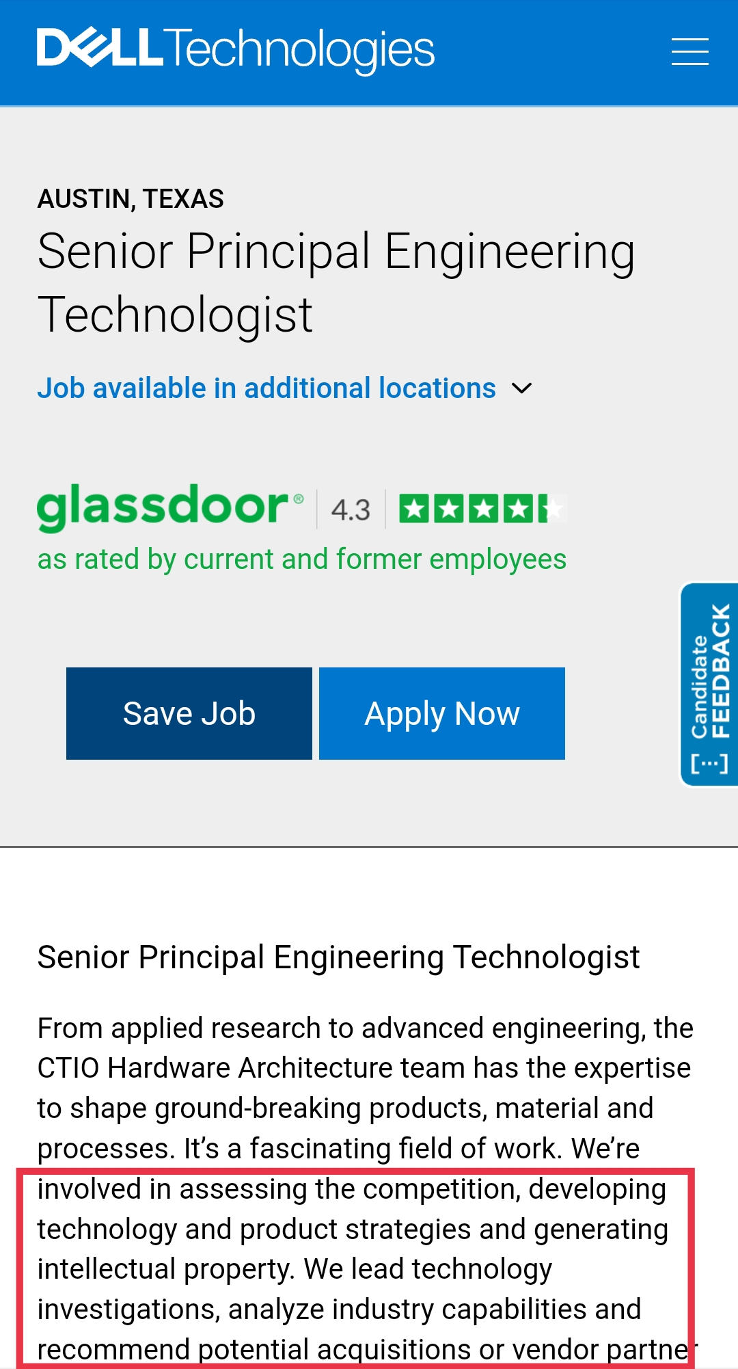This screenshot has width=738, height=1369.
Task: Click the 4.3 glassdoor rating number
Action: (351, 510)
